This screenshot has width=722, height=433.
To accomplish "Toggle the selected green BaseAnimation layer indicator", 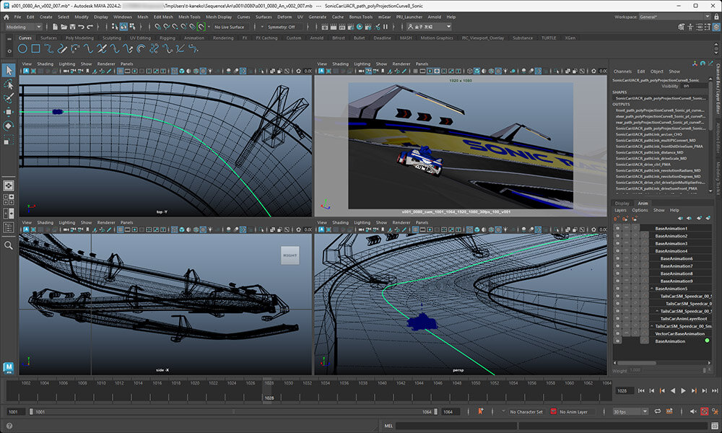I will coord(707,341).
